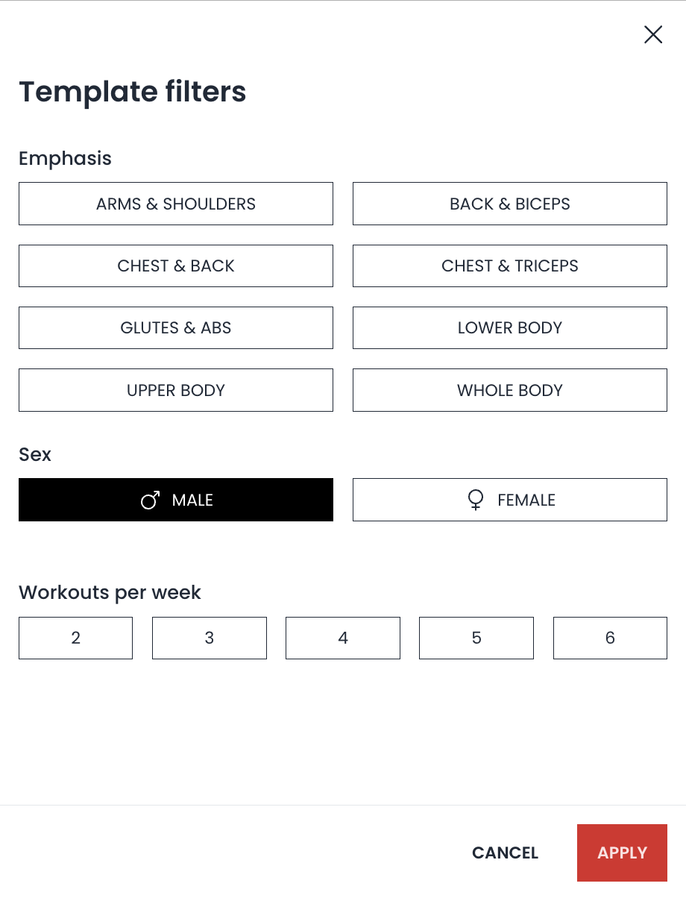
Task: Select the CHEST & BACK emphasis
Action: point(175,266)
